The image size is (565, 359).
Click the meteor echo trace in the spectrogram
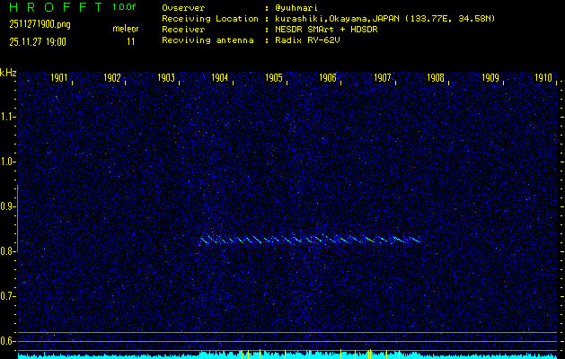[x=310, y=240]
